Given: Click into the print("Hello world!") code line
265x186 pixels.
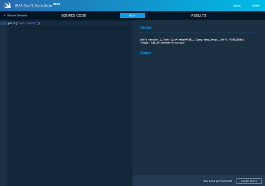Looking at the screenshot, I should click(24, 23).
